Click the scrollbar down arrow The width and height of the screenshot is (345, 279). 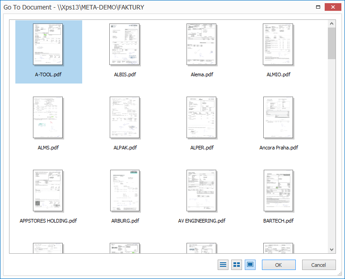coord(331,250)
